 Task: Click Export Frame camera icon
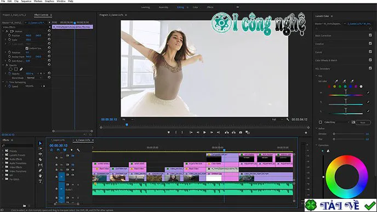pos(241,133)
